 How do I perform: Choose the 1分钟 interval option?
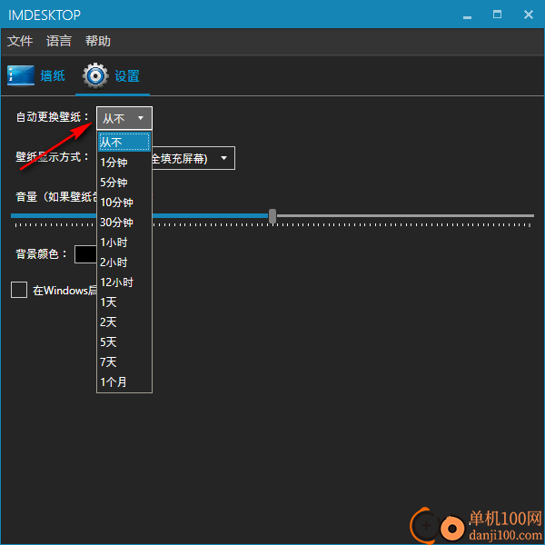click(124, 163)
